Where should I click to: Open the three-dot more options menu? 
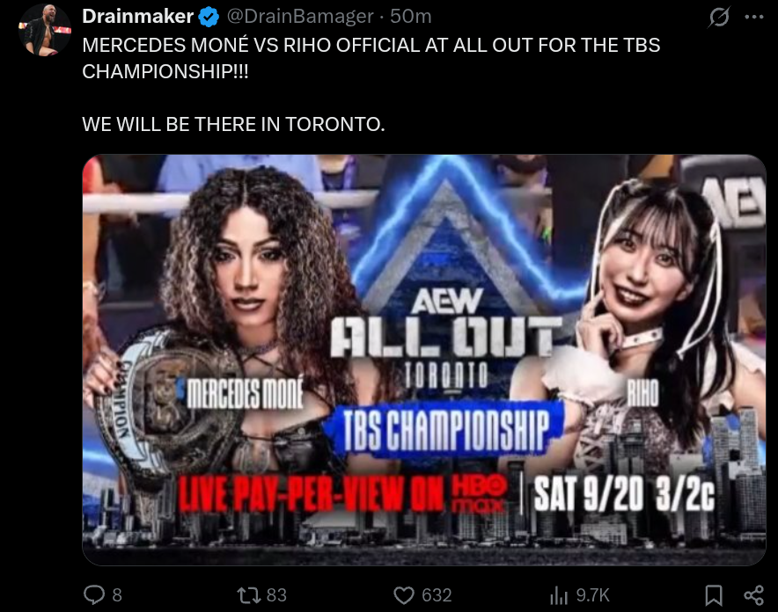(x=754, y=17)
